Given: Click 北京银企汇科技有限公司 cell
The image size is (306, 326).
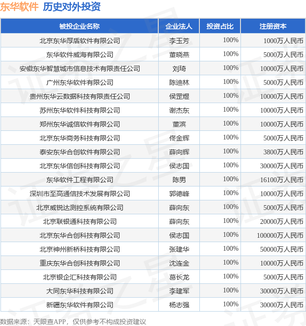Looking at the screenshot, I should [x=80, y=277].
